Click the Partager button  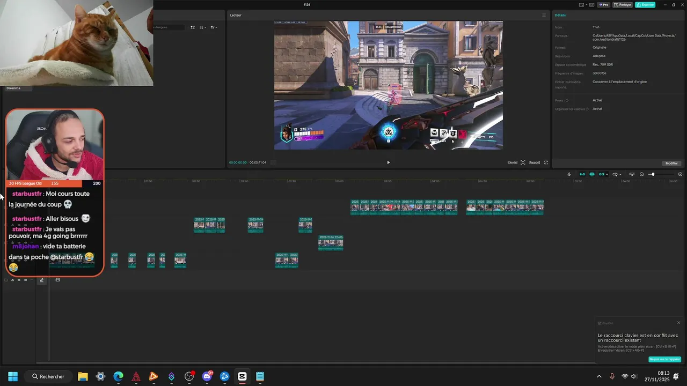coord(623,5)
